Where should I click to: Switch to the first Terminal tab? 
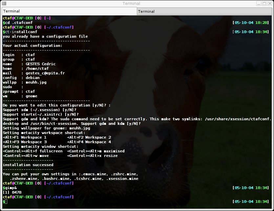coord(68,11)
